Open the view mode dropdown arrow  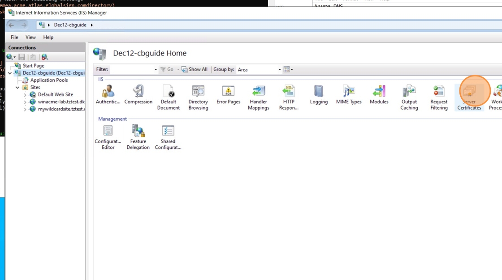[292, 69]
